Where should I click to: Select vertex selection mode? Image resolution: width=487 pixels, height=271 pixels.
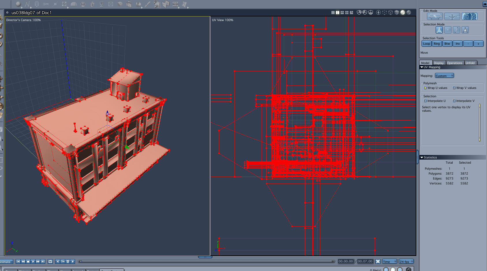[x=448, y=30]
